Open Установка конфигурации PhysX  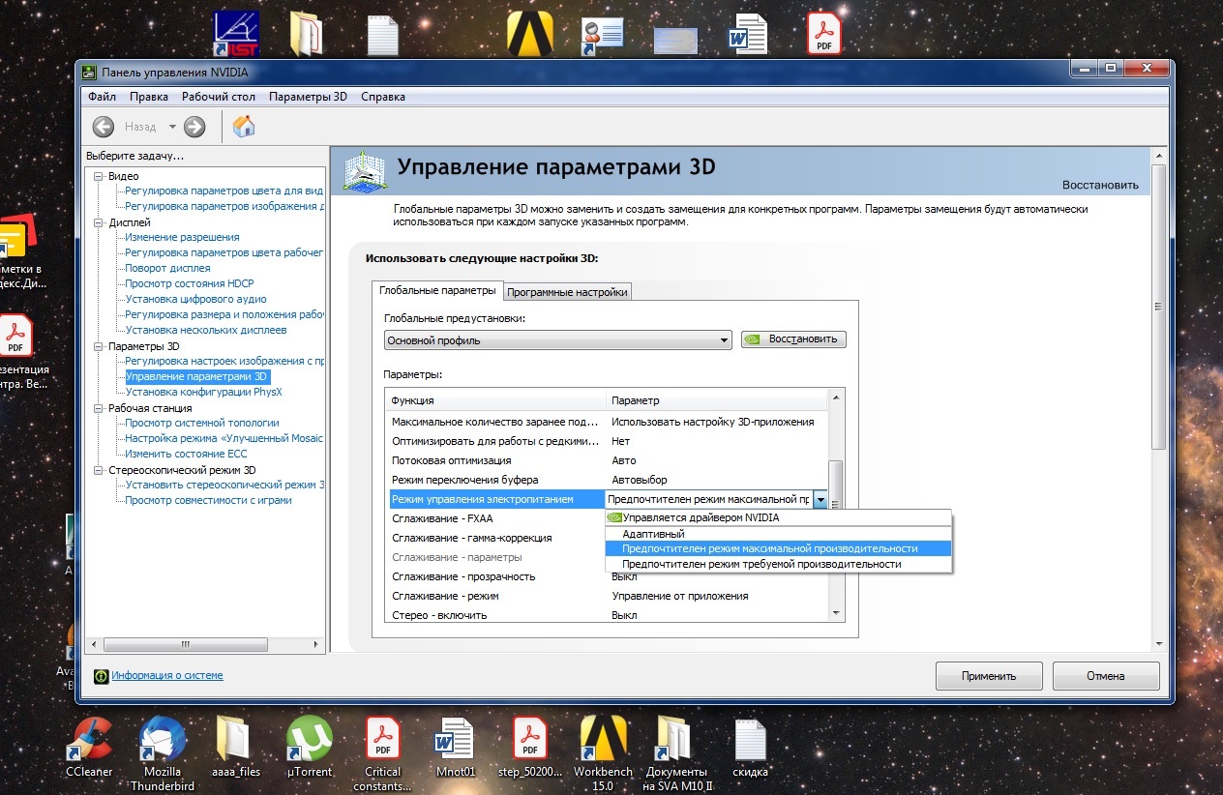pyautogui.click(x=203, y=392)
